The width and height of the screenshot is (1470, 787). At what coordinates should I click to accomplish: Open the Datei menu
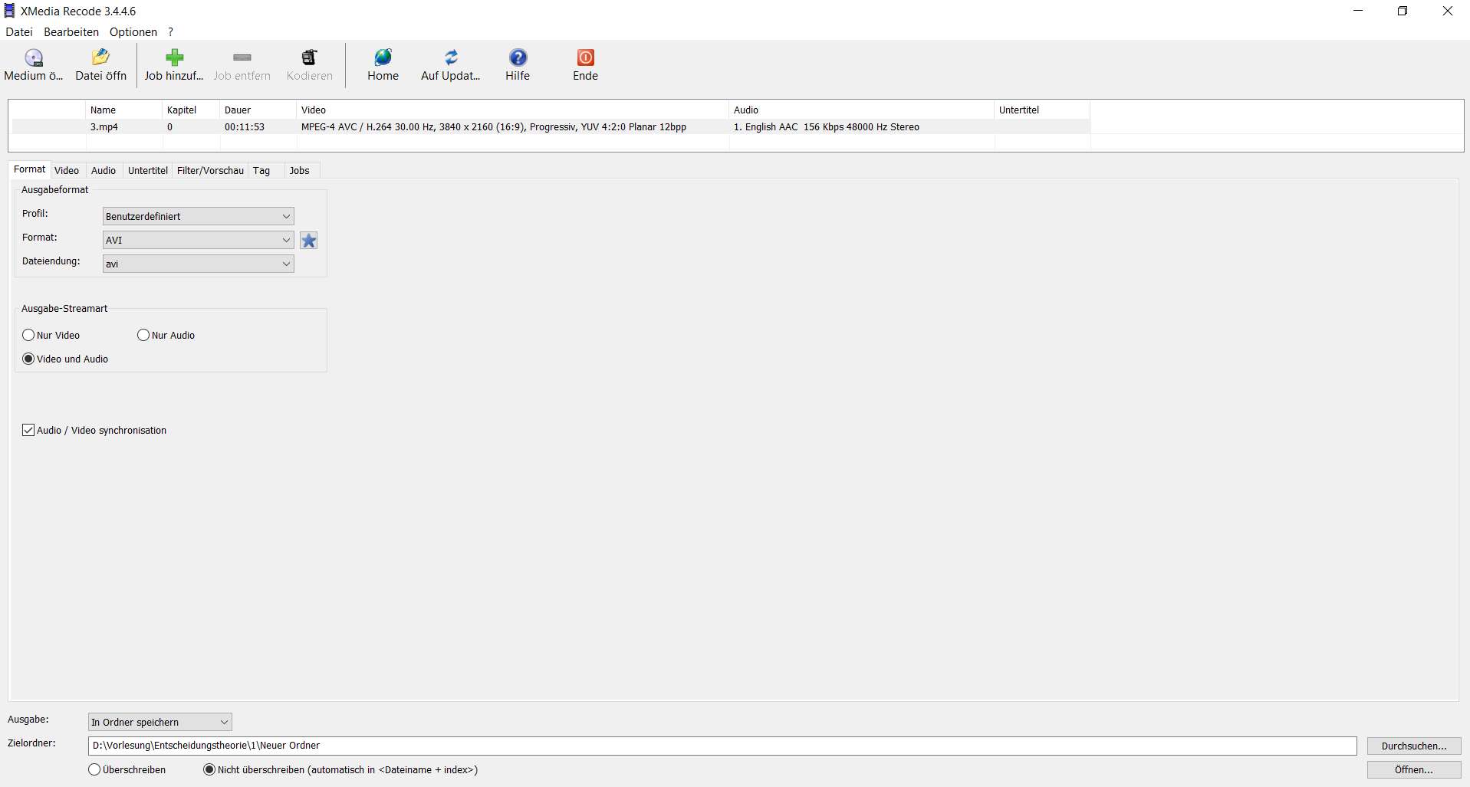[19, 31]
